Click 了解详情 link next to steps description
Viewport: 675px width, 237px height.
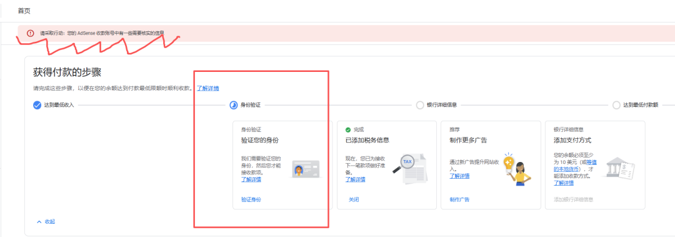tap(208, 88)
